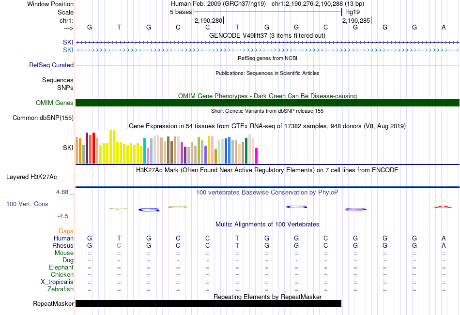This screenshot has height=315, width=460.
Task: Click the RefSeq Curated intron line
Action: coord(268,65)
